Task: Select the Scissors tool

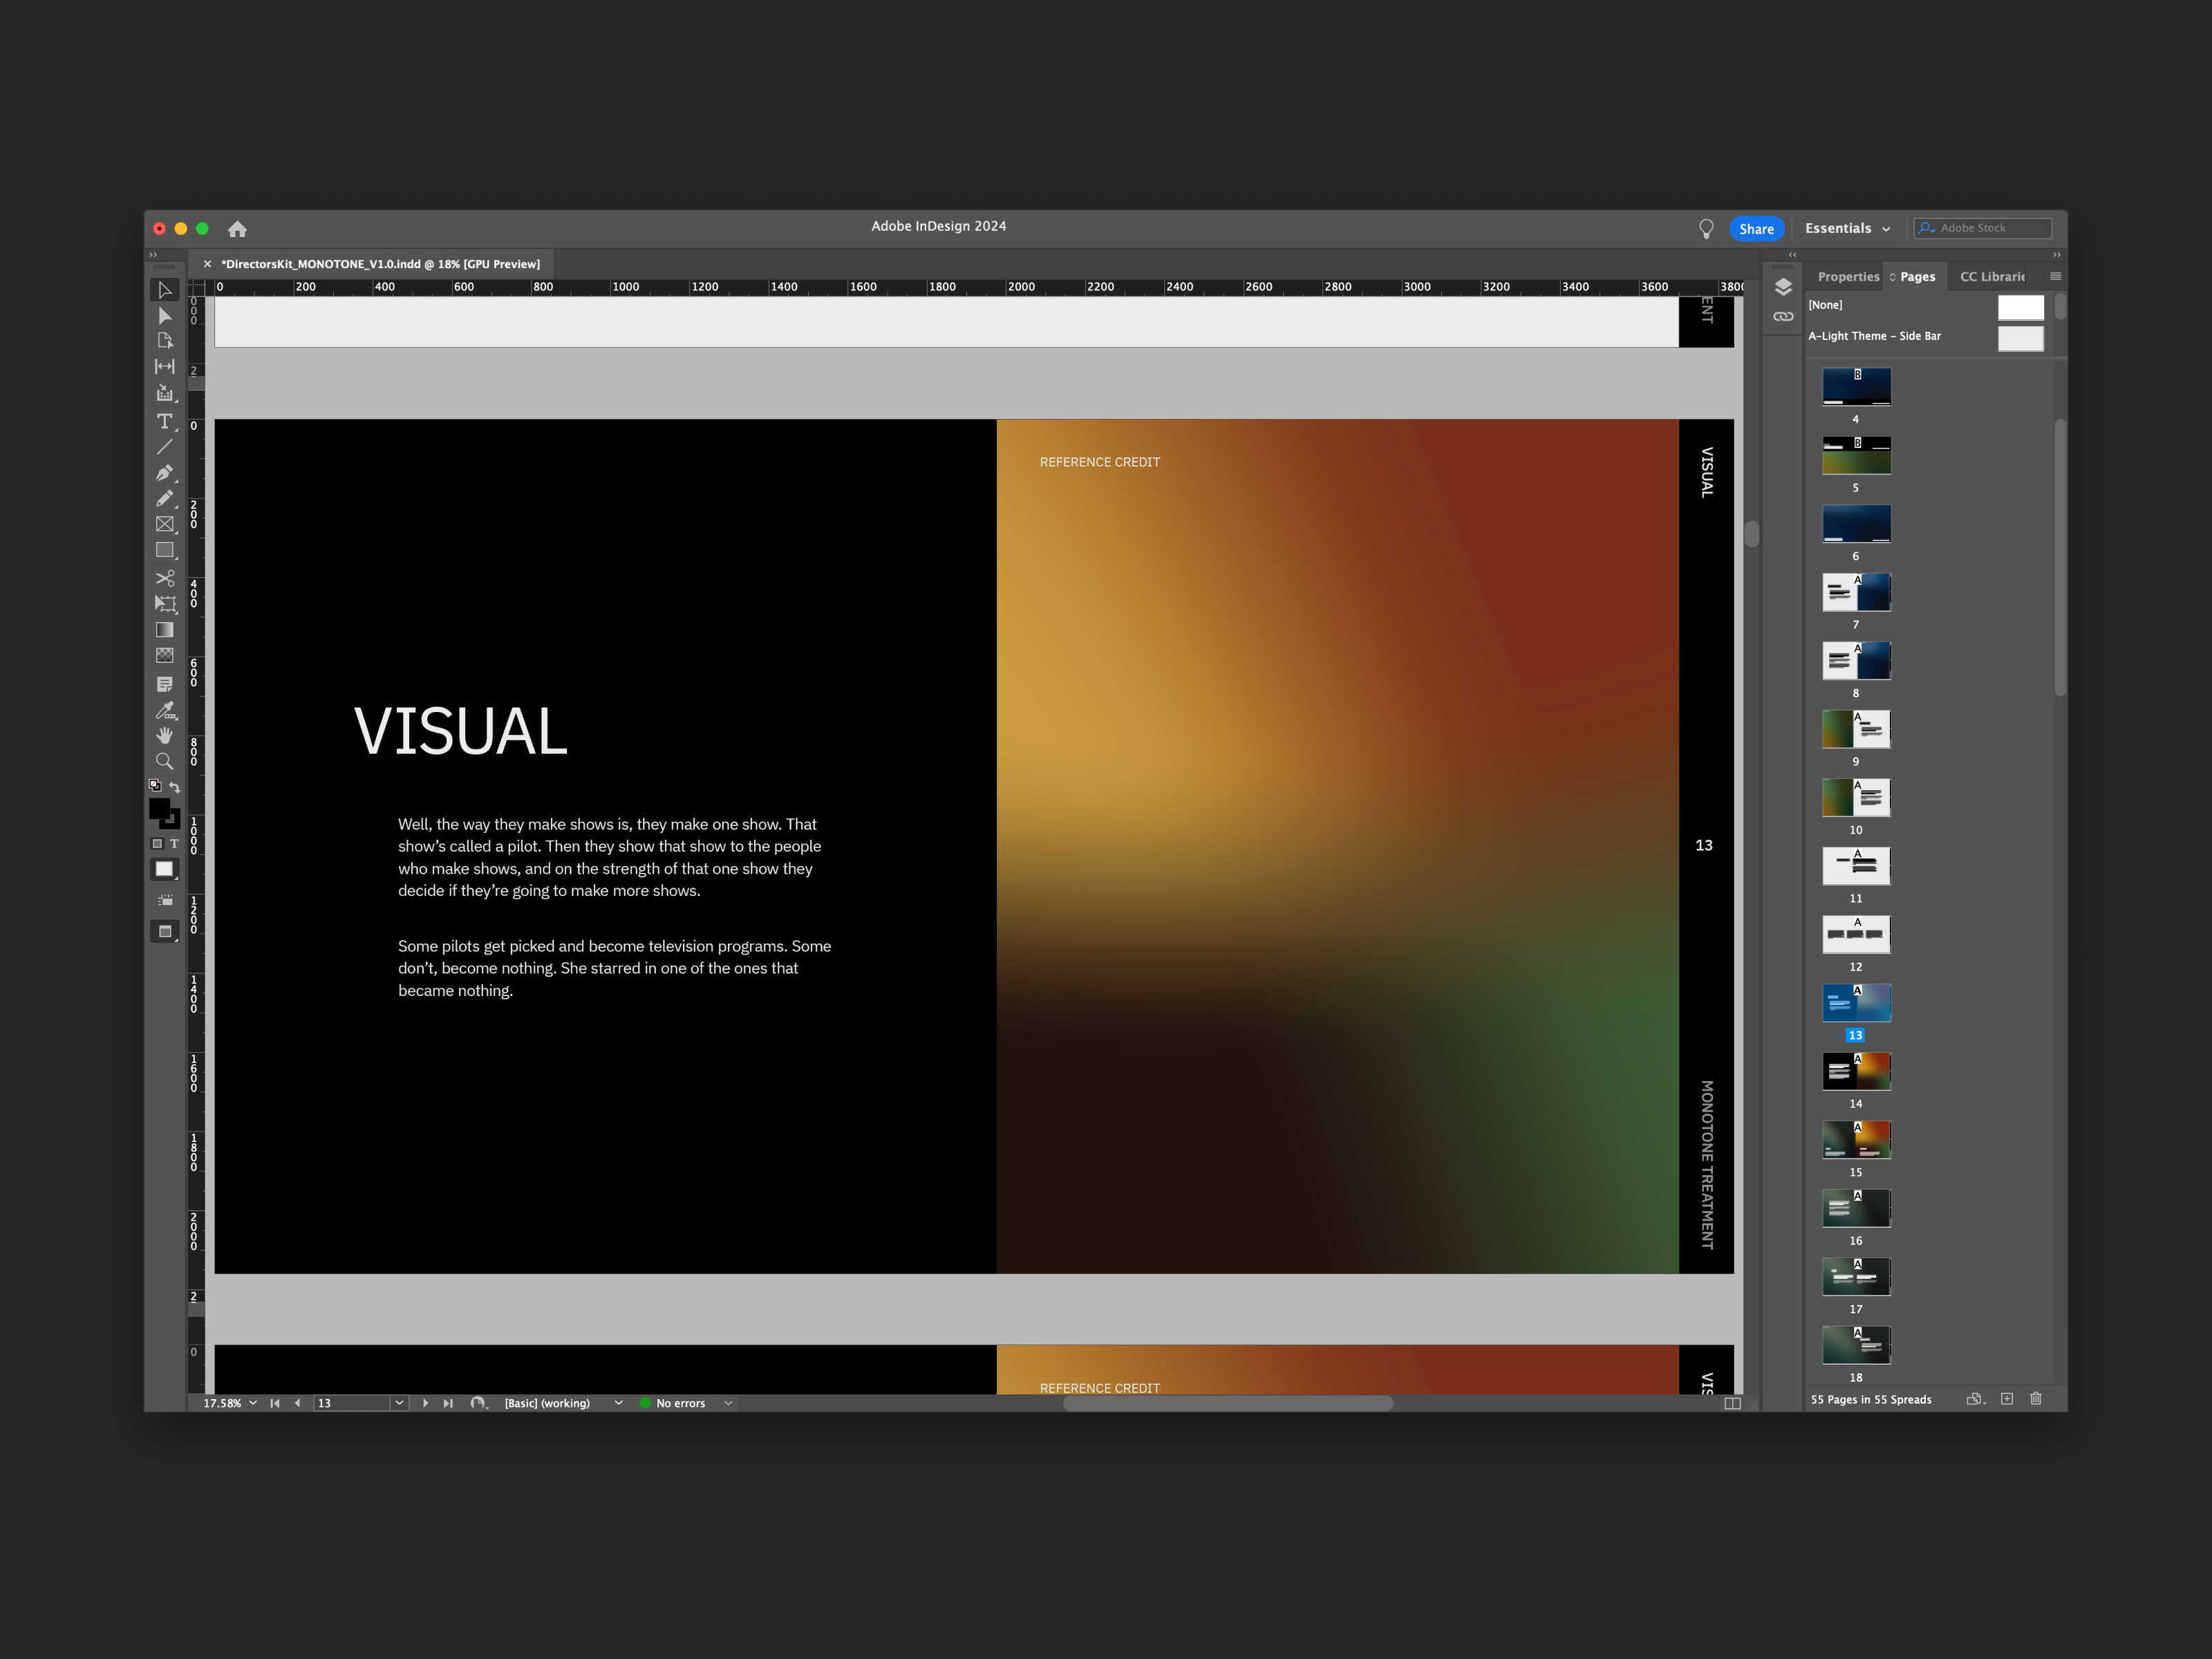Action: pyautogui.click(x=165, y=578)
